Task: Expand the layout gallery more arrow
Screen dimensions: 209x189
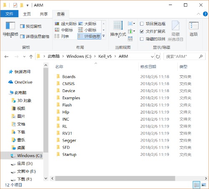Action: pos(104,36)
